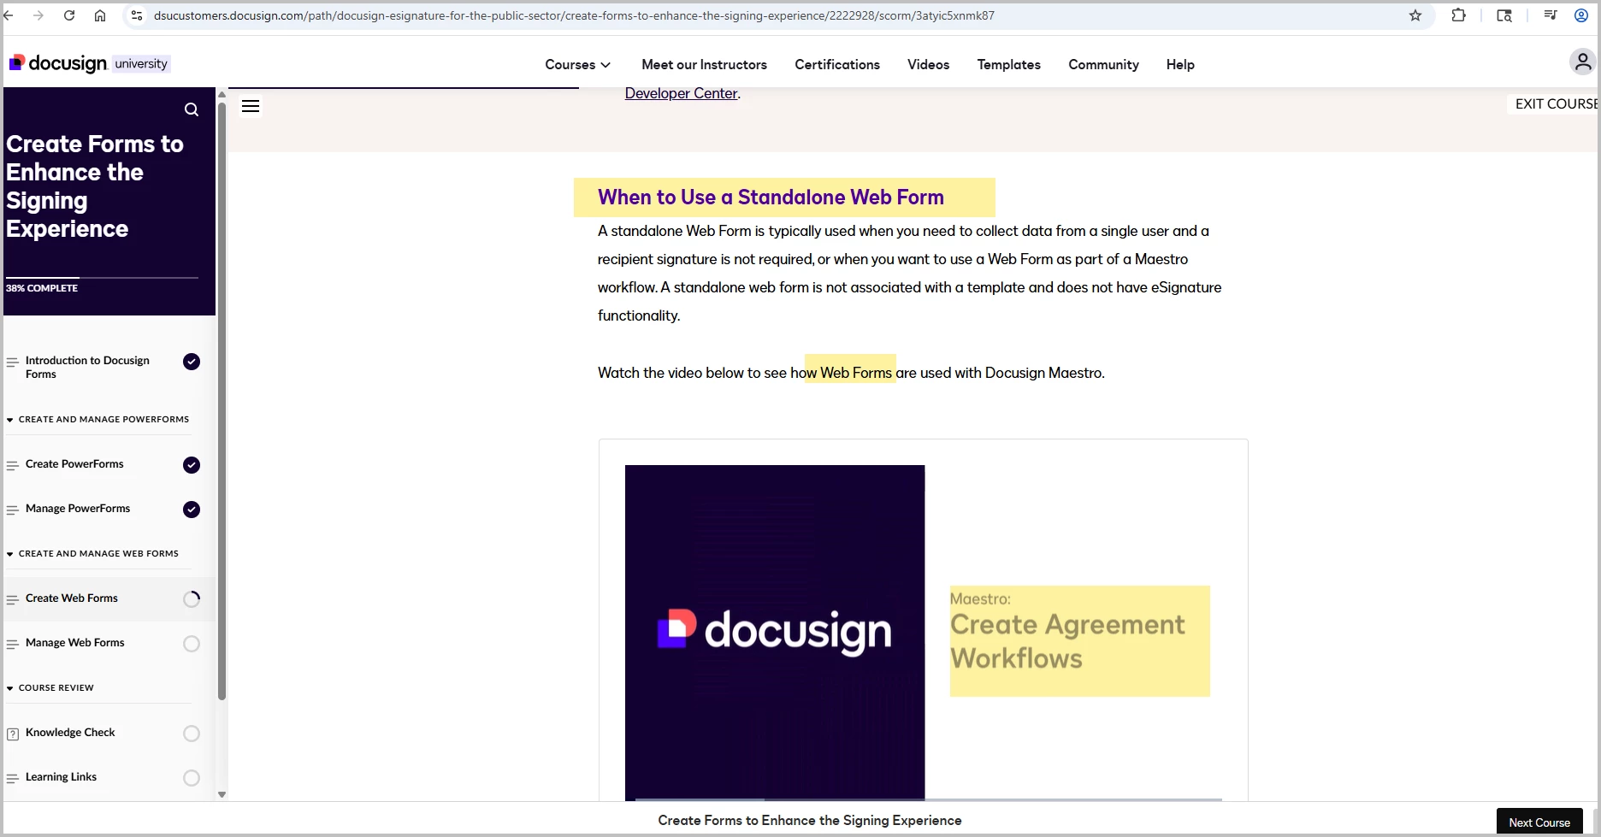The image size is (1601, 837).
Task: Open media controls icon in browser toolbar
Action: [x=1551, y=15]
